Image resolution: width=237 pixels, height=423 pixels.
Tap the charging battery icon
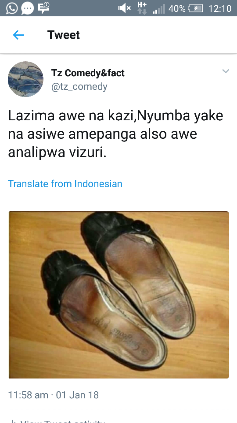coord(195,8)
